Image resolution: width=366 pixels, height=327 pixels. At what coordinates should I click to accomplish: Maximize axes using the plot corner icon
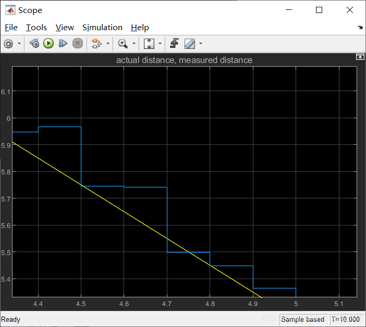click(360, 57)
